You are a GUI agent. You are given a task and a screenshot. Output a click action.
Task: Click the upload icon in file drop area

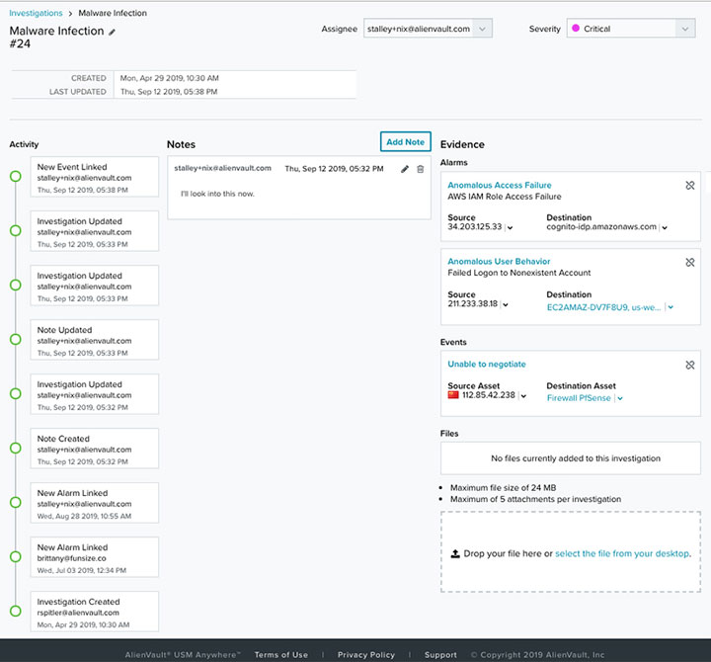[455, 553]
